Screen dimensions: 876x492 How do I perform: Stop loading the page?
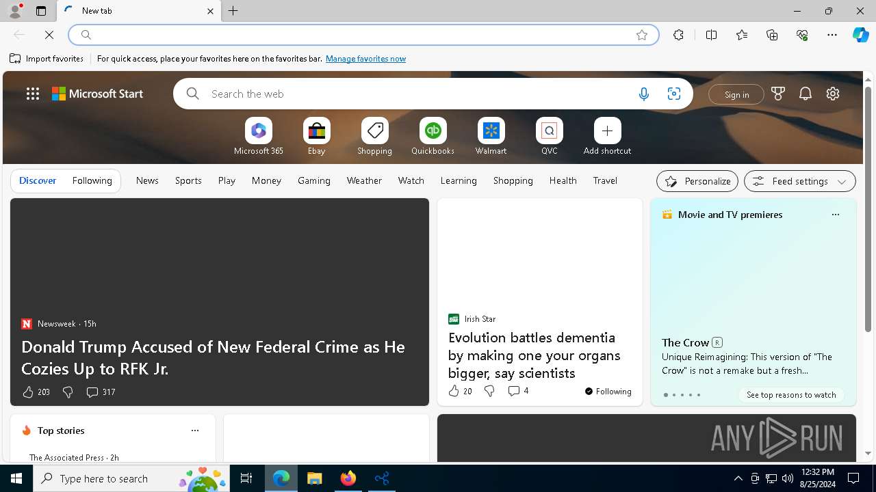pyautogui.click(x=49, y=35)
